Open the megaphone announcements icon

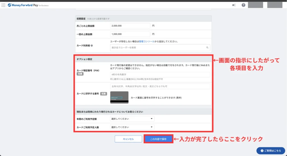coord(234,5)
